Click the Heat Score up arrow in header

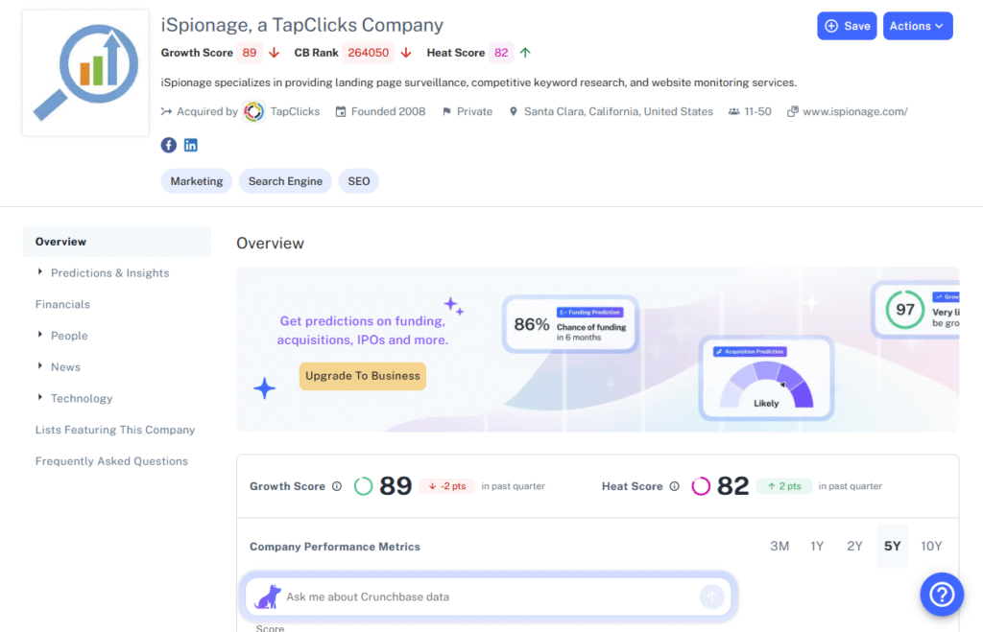525,53
